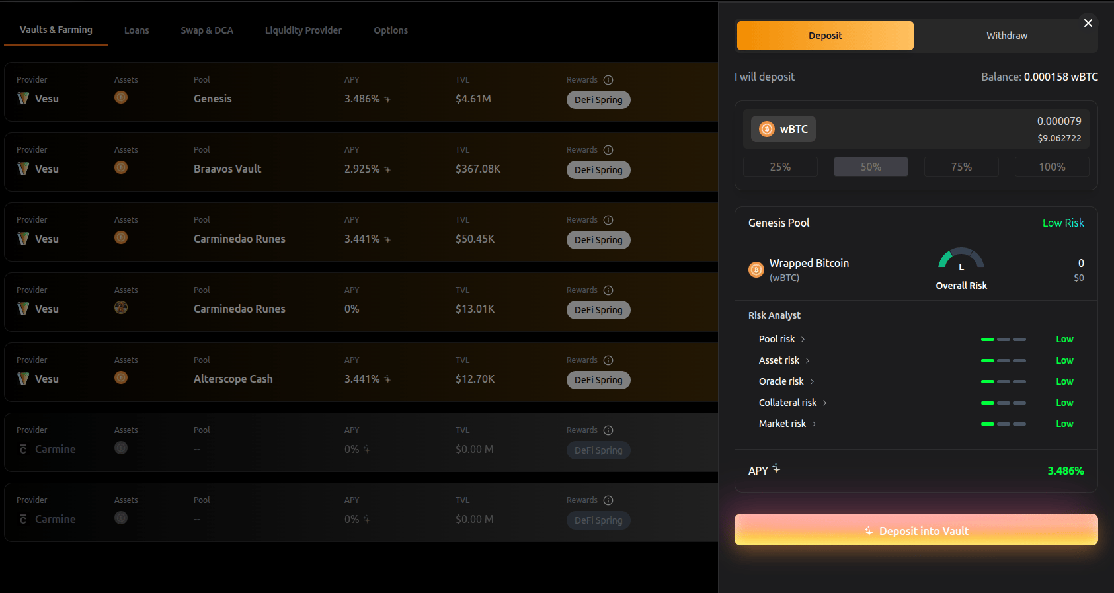
Task: Select 75% of balance
Action: tap(961, 167)
